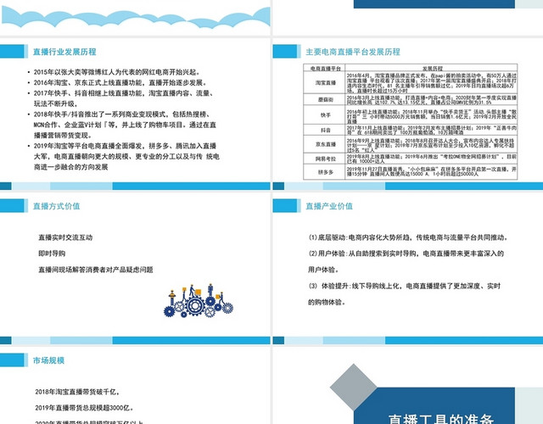The image size is (543, 424).
Task: Select the 拼多多 table cell
Action: pyautogui.click(x=324, y=172)
